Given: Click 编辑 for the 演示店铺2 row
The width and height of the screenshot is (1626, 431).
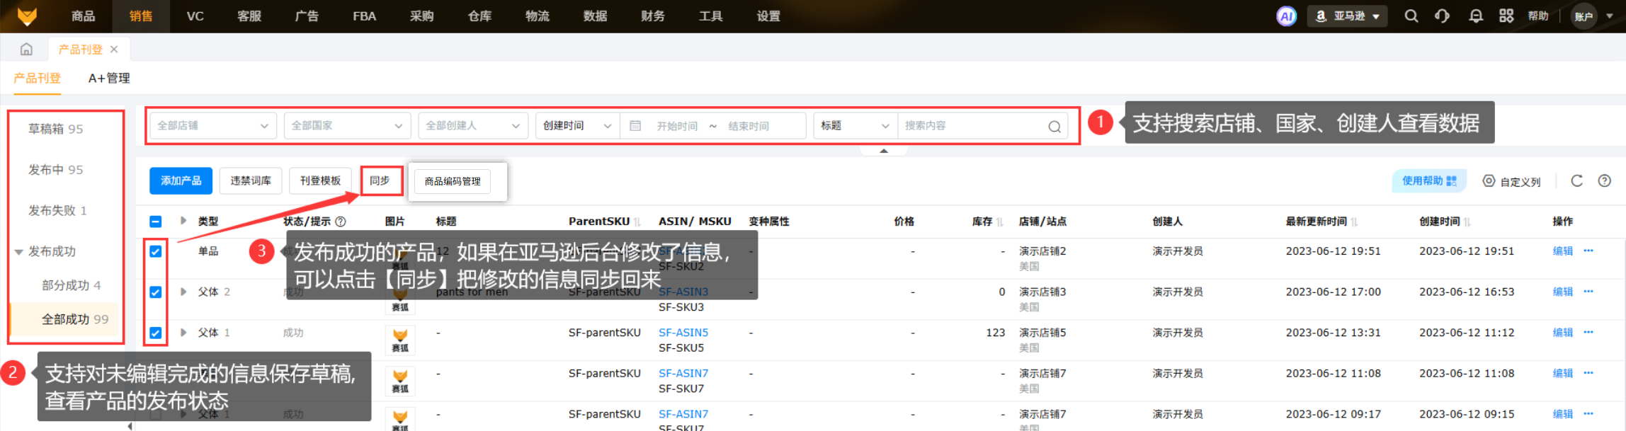Looking at the screenshot, I should click(1562, 251).
